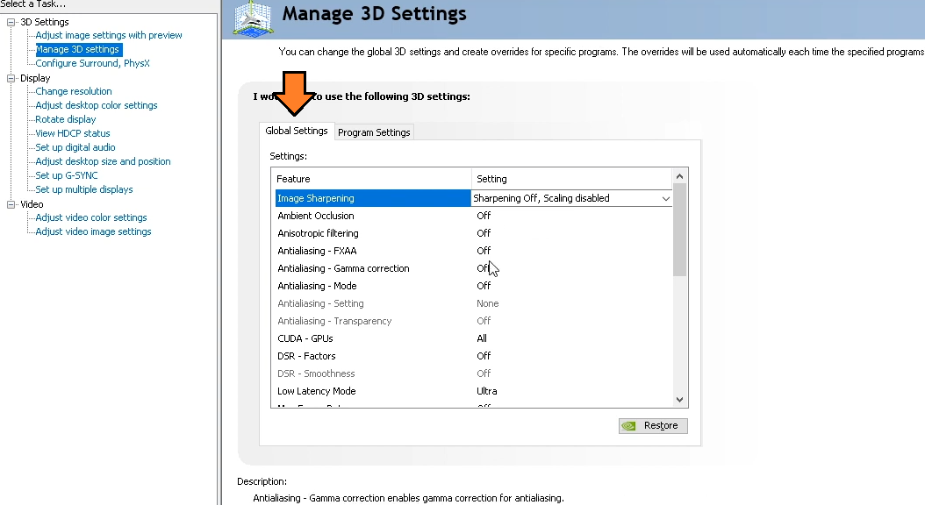Collapse the 3D Settings tree node
Screen dimensions: 925x505
(11, 23)
